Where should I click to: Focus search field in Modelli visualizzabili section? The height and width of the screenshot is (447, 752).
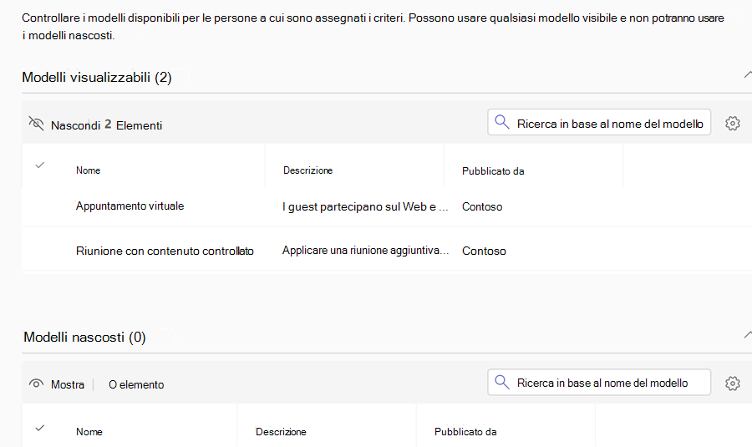(599, 123)
